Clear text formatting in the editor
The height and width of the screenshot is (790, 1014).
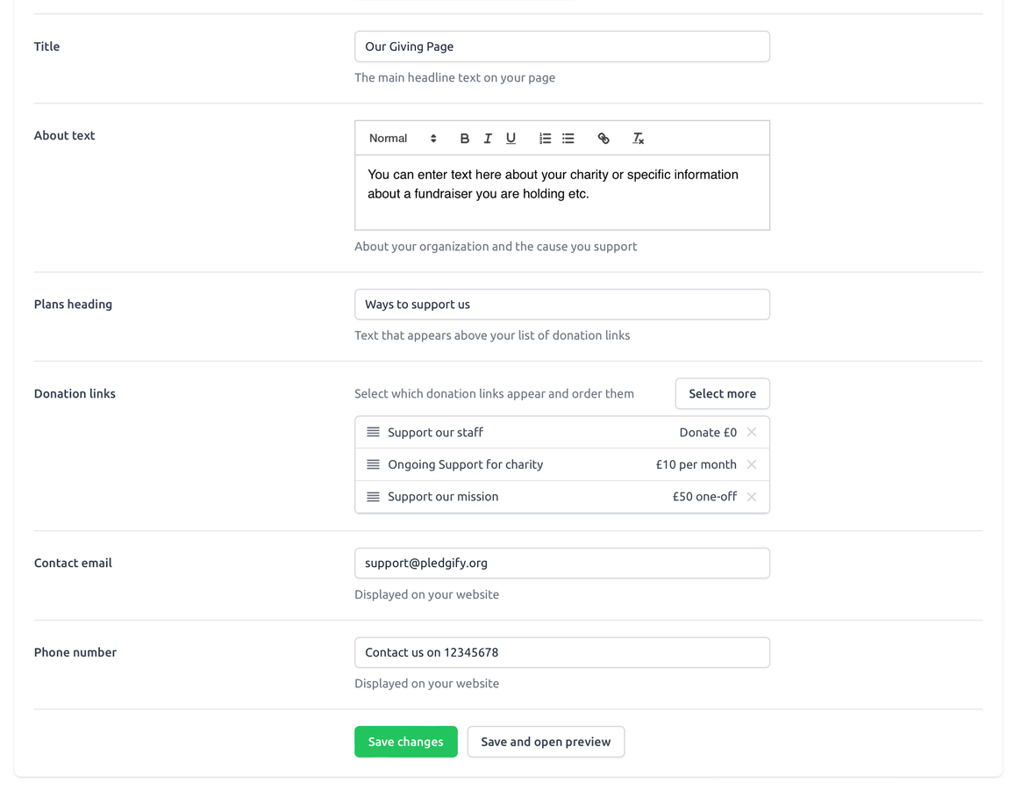pos(638,139)
